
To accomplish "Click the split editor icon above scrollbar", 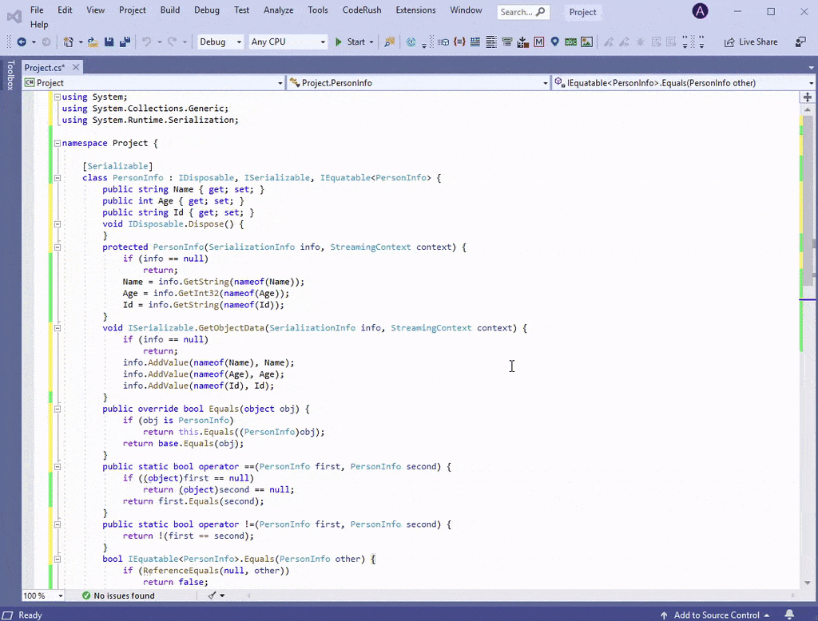I will point(808,97).
